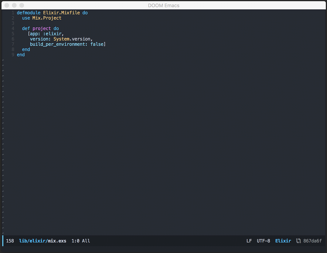
Task: Select the UTF-8 encoding indicator
Action: [263, 241]
